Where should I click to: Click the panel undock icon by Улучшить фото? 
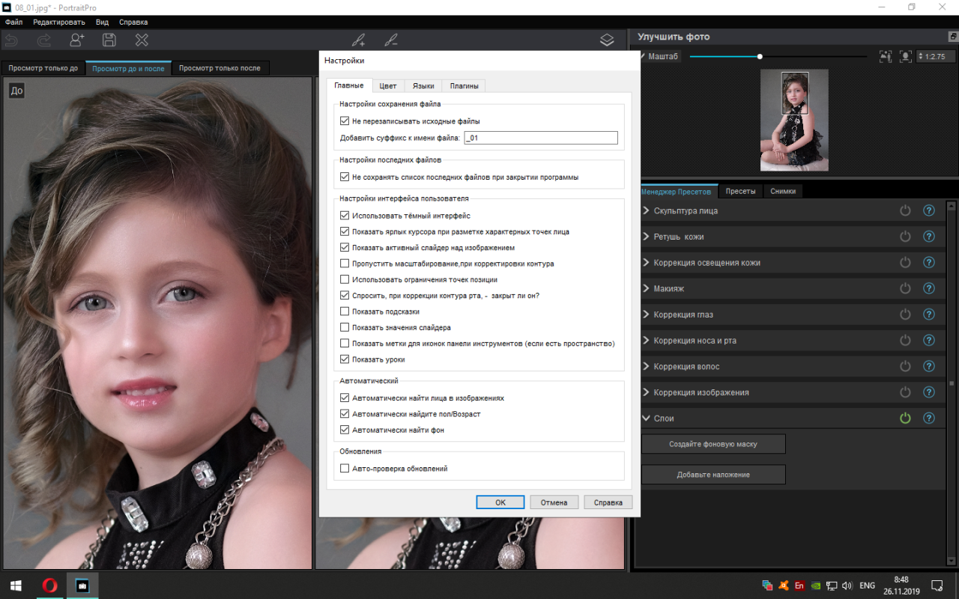953,37
